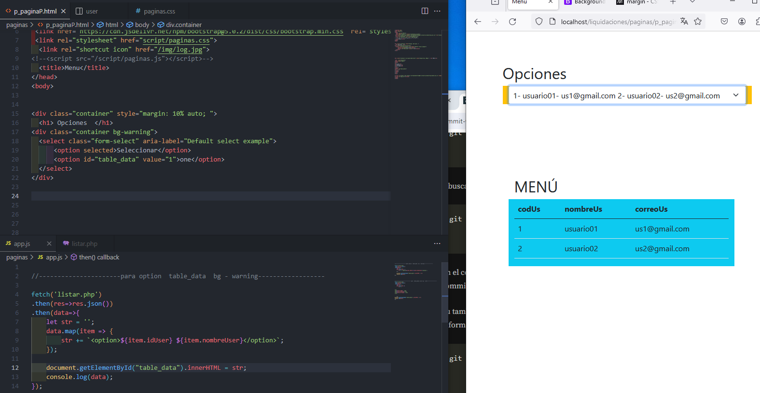Click paginas folder in top breadcrumb
Viewport: 760px width, 393px height.
17,25
